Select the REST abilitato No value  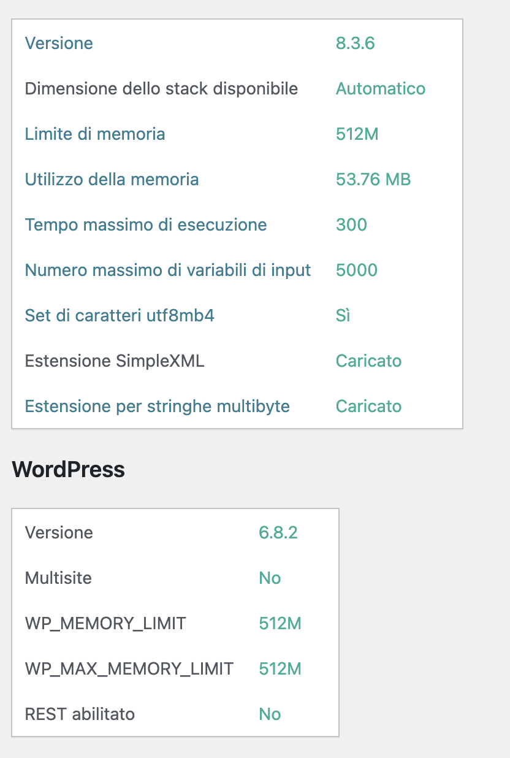coord(270,714)
